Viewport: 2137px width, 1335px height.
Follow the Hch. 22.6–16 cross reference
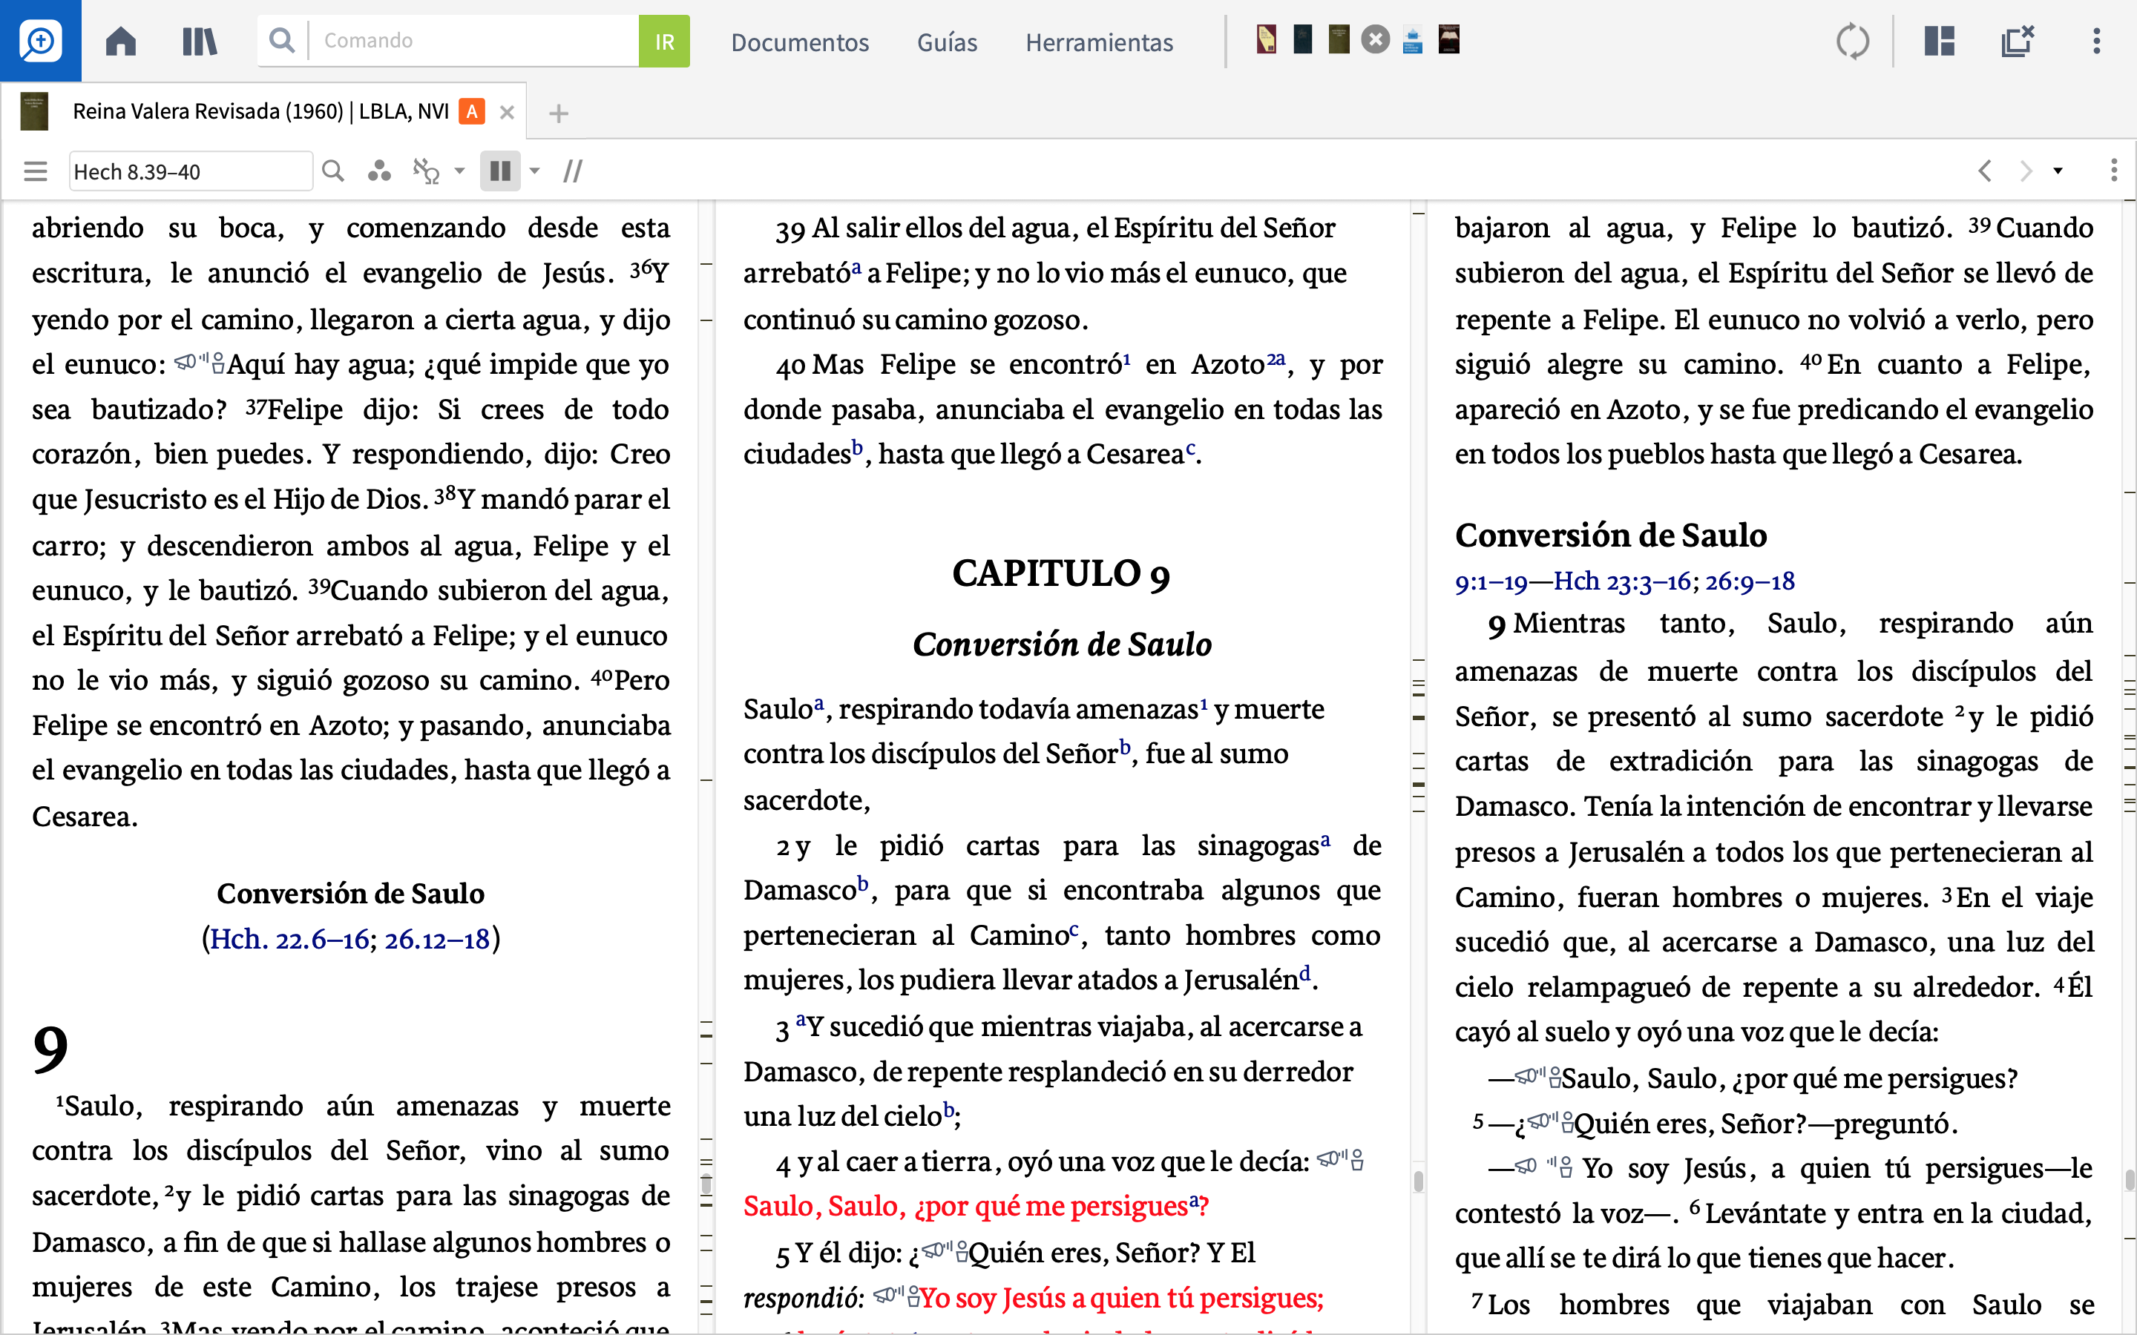[x=289, y=938]
